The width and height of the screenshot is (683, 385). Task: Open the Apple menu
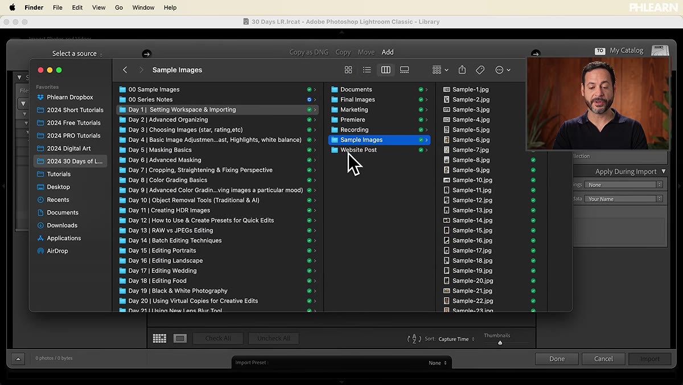click(12, 7)
